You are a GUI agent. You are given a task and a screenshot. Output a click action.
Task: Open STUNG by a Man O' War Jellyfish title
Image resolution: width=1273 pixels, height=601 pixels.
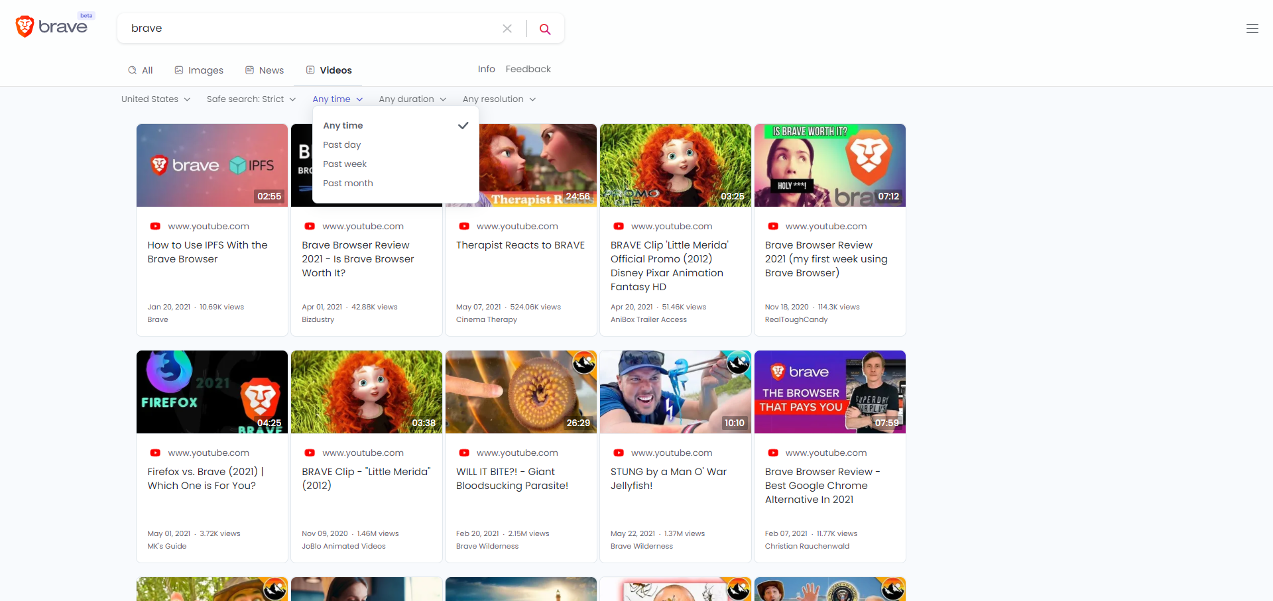[668, 478]
